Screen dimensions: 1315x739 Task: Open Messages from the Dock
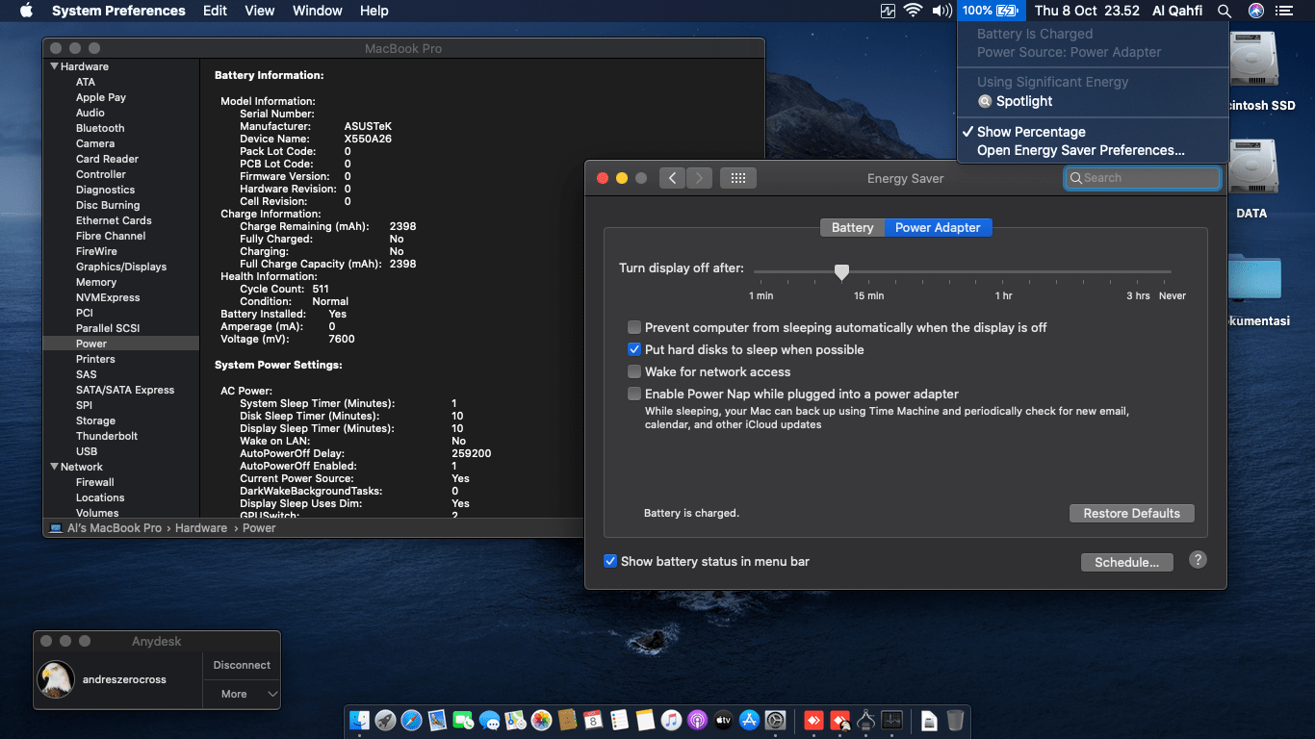490,720
